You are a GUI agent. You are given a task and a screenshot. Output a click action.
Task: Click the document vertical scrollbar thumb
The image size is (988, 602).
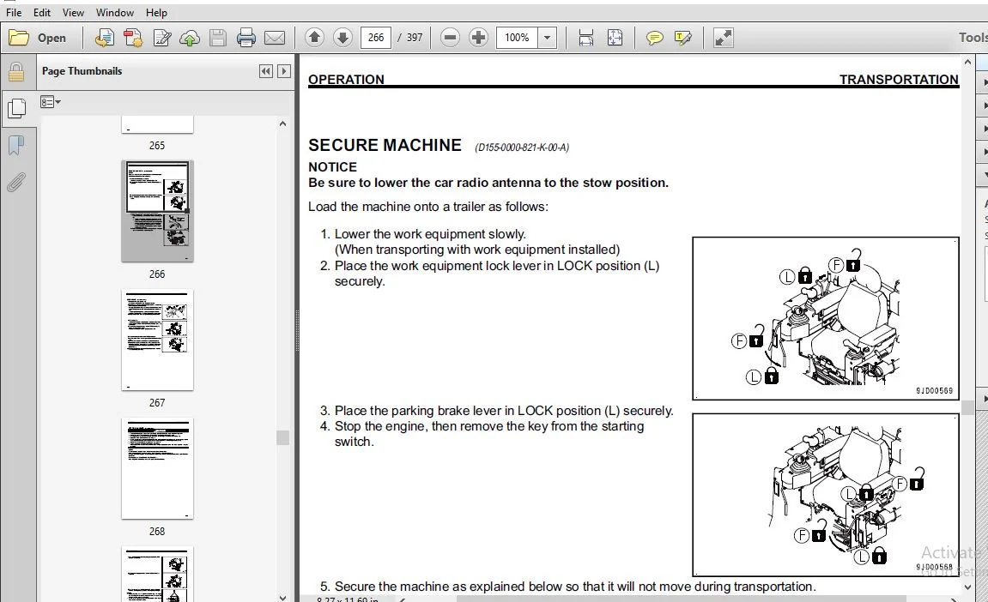click(968, 407)
